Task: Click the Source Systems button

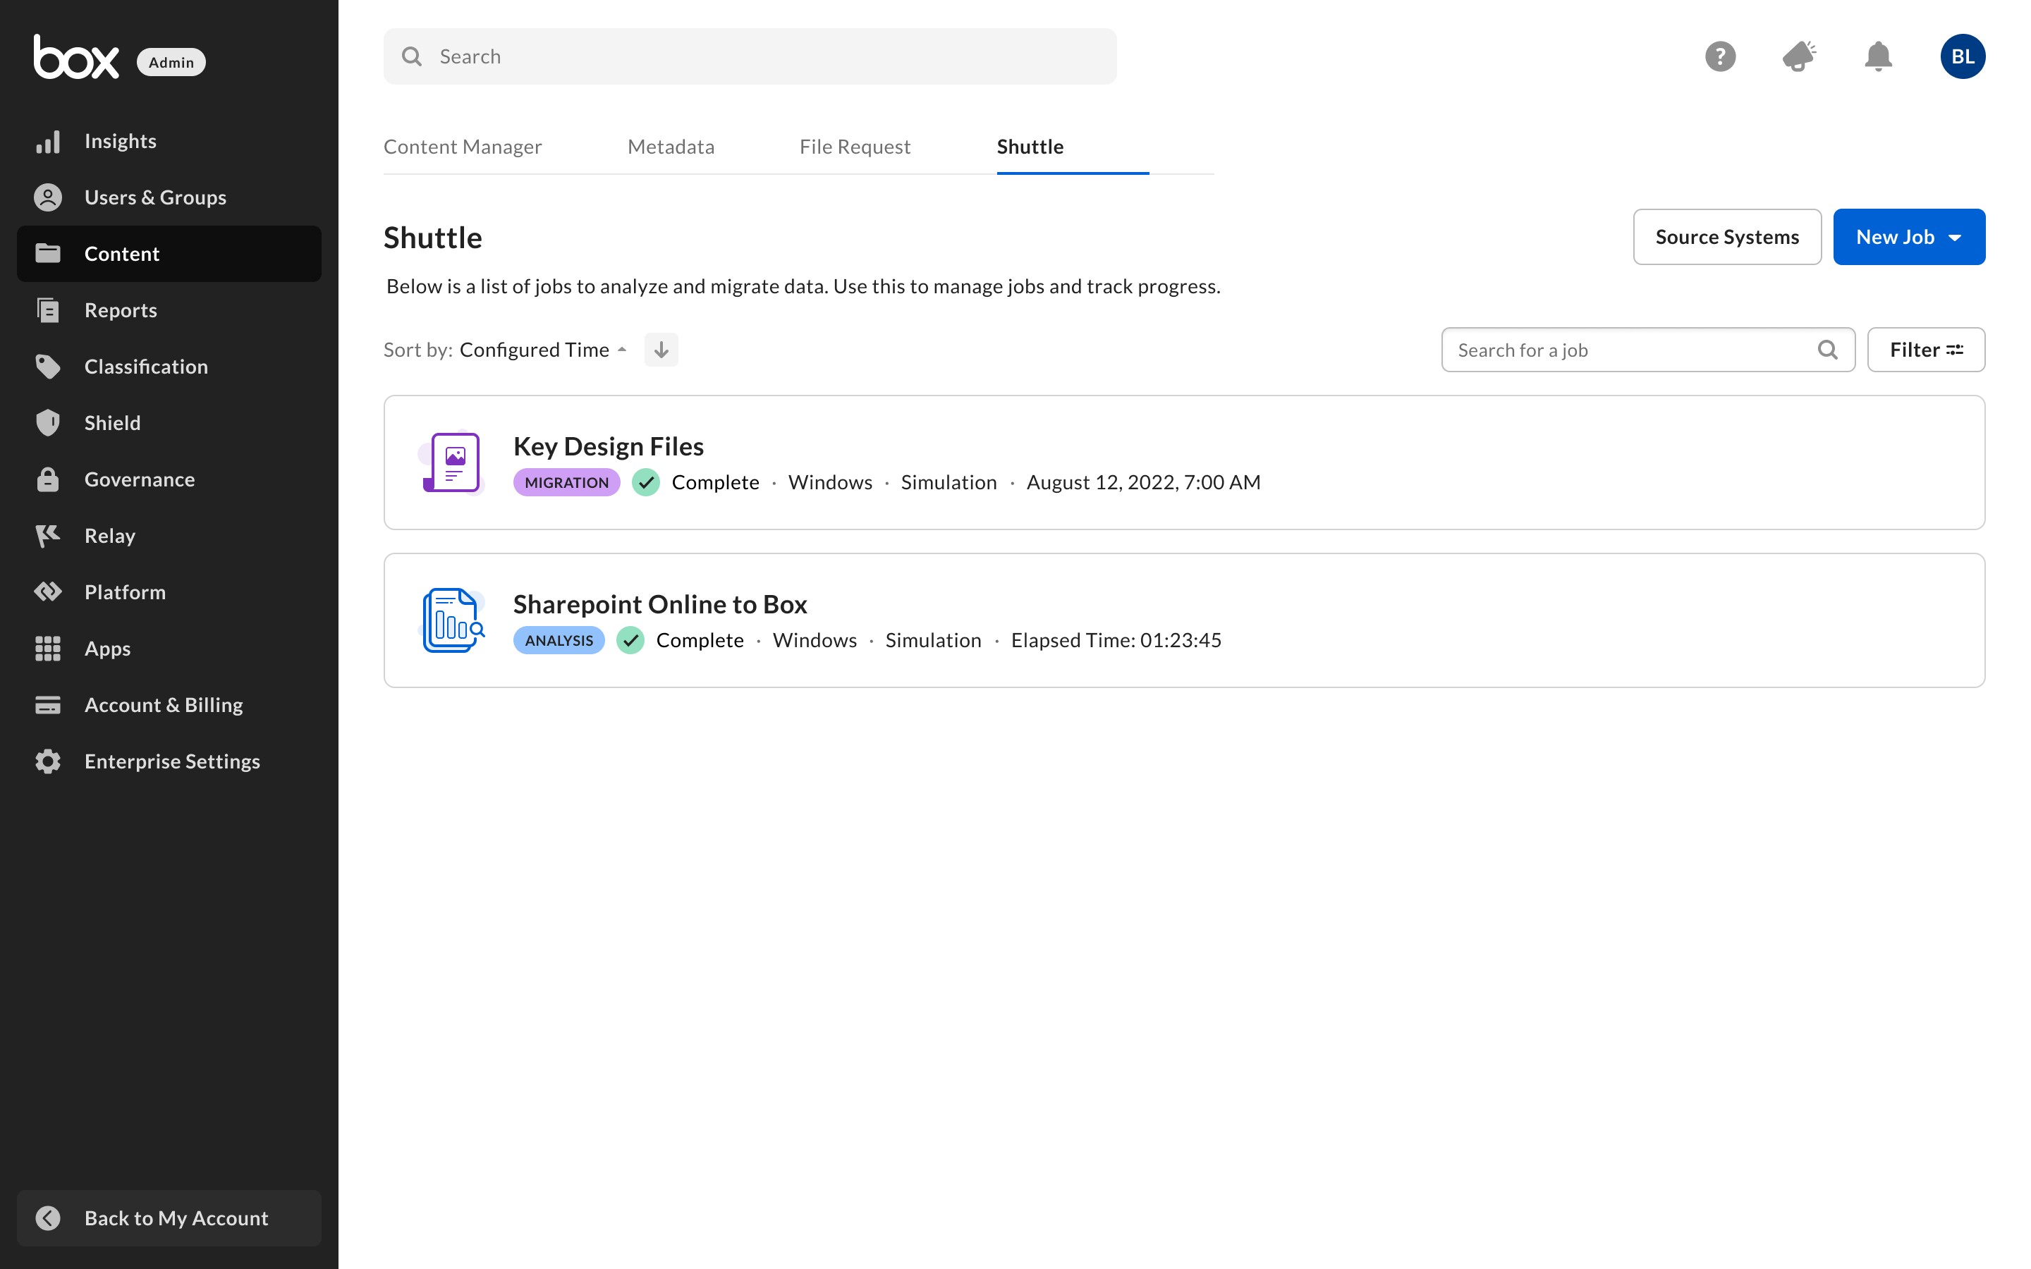Action: (1727, 237)
